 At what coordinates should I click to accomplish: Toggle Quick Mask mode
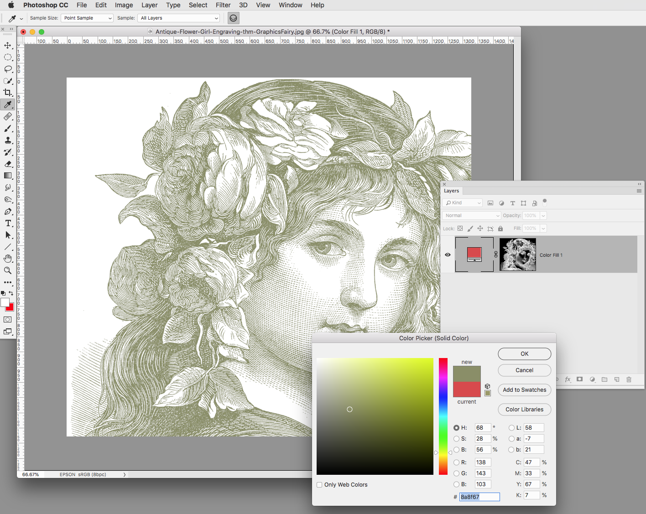(x=8, y=320)
